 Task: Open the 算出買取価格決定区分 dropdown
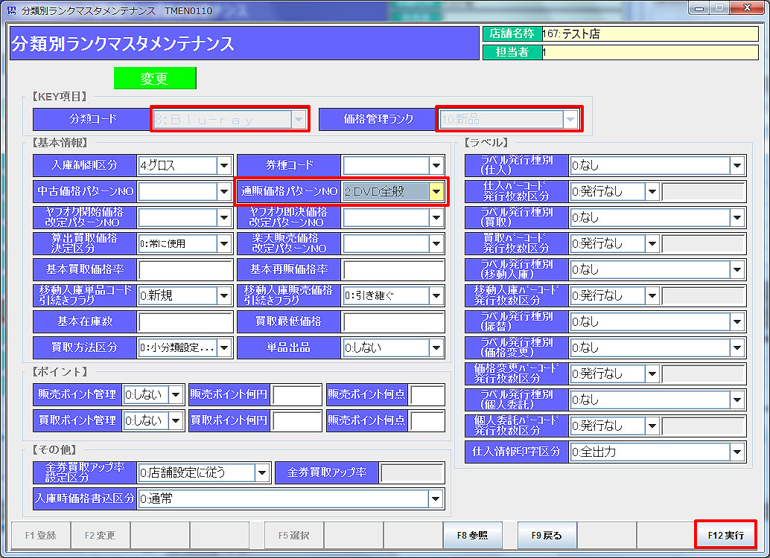pos(224,243)
